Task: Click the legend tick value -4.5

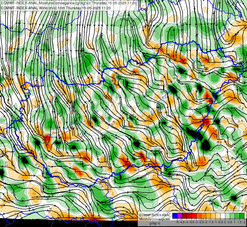Action: (182, 222)
